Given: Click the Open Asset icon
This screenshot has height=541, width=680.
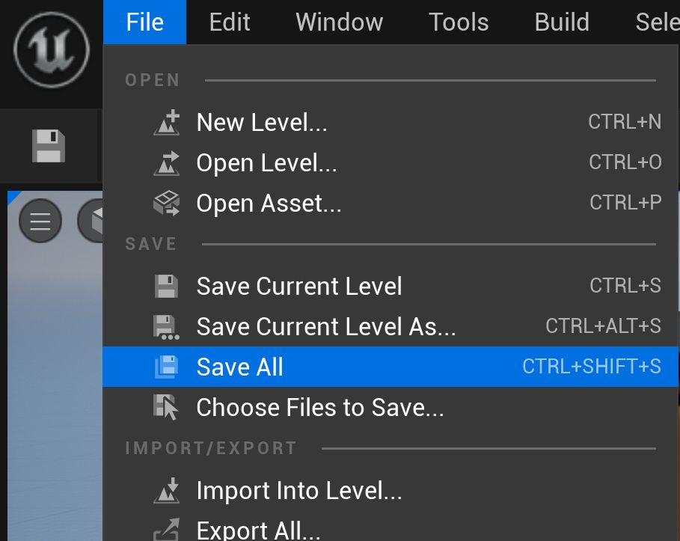Looking at the screenshot, I should point(167,204).
